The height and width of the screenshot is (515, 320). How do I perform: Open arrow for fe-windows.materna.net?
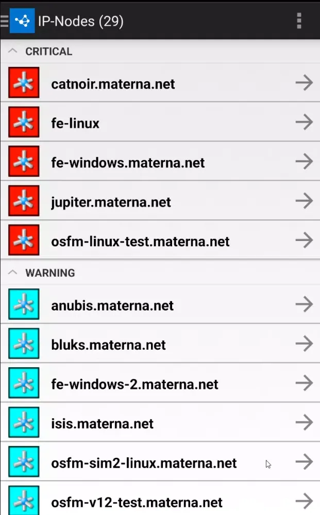click(x=304, y=162)
